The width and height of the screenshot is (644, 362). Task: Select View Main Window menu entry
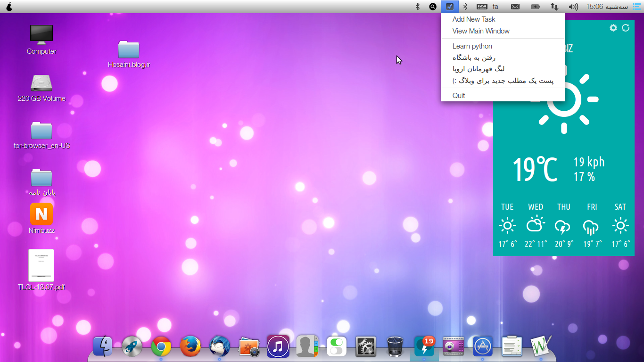pyautogui.click(x=481, y=31)
